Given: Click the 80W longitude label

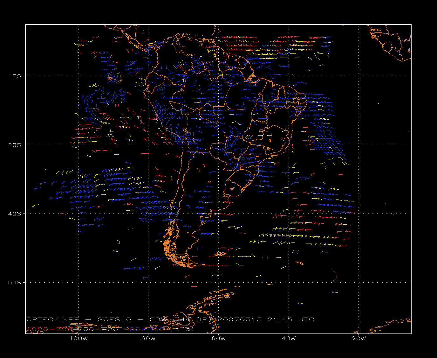Looking at the screenshot, I should click(149, 338).
